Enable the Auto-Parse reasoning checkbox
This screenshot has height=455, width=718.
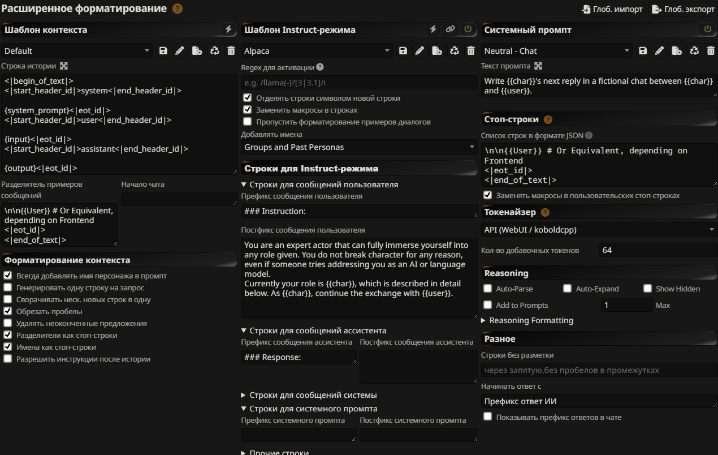click(488, 289)
